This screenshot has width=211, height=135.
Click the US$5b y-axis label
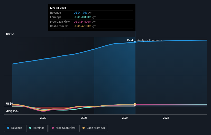pos(10,34)
